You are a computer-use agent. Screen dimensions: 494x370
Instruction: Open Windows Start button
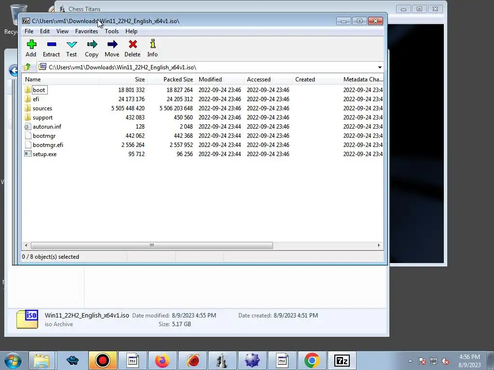(13, 360)
